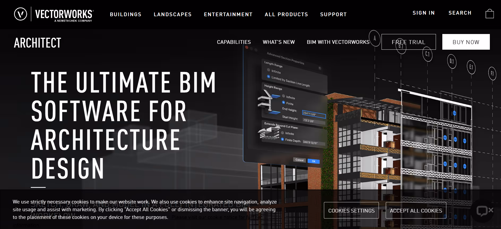The width and height of the screenshot is (501, 229).
Task: Go to Capabilities section
Action: 234,42
